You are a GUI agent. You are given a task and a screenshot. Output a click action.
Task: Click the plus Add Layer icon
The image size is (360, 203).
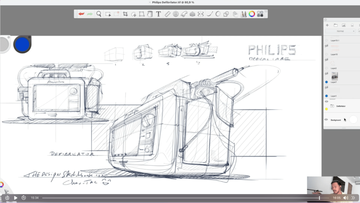tap(327, 25)
